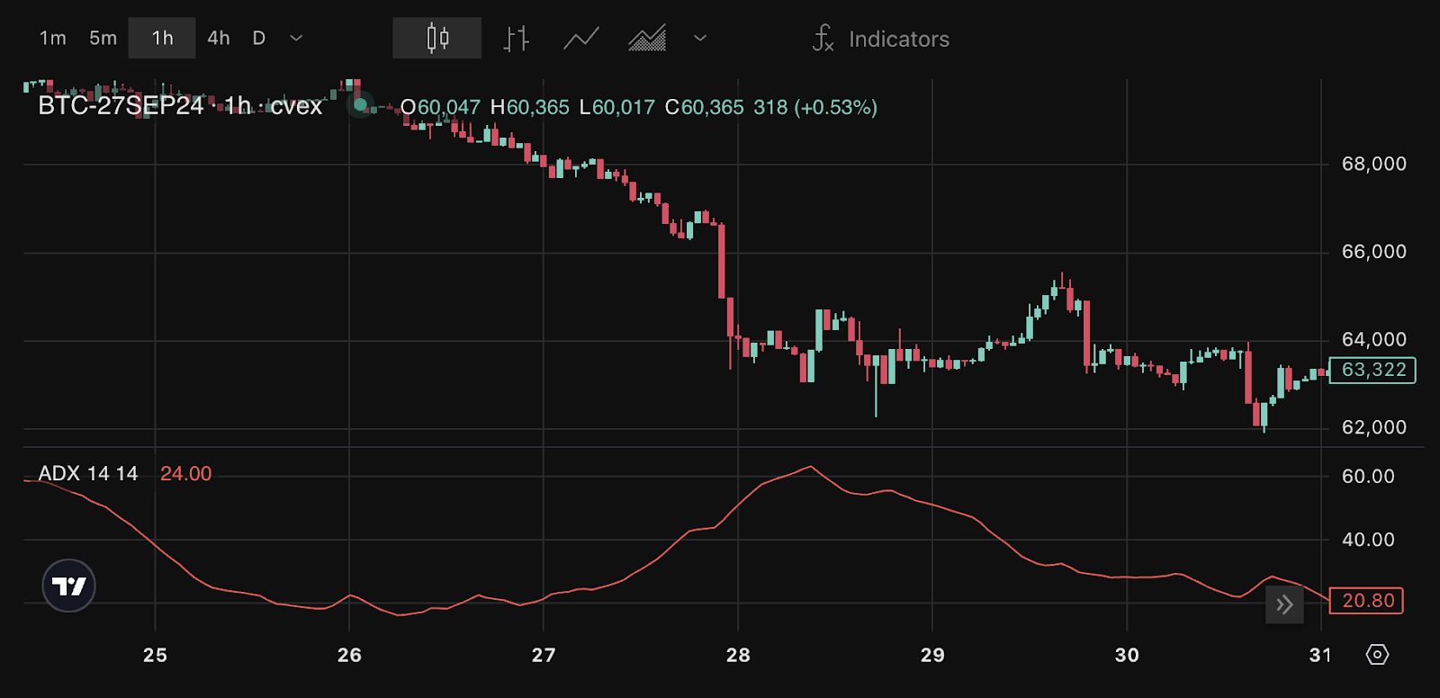The width and height of the screenshot is (1440, 698).
Task: Switch to the 5m timeframe
Action: click(x=103, y=38)
